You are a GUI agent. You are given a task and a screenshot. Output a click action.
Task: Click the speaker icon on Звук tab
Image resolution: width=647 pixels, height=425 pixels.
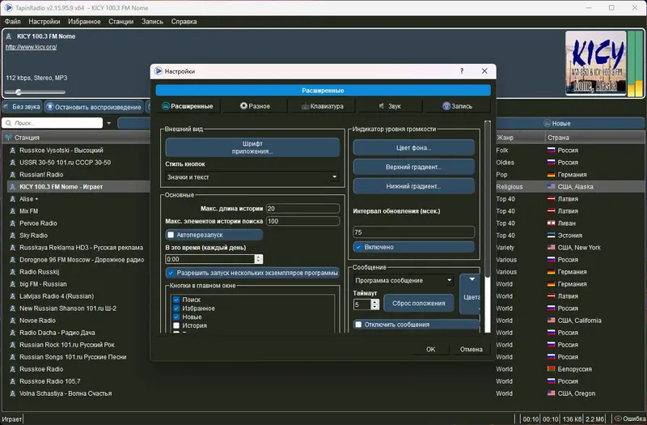382,106
